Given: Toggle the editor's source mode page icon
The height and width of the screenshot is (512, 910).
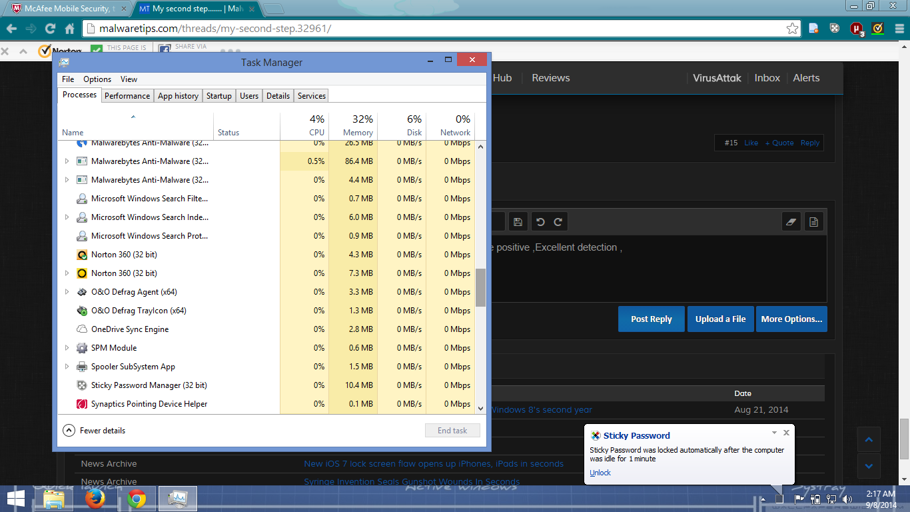Looking at the screenshot, I should coord(813,222).
